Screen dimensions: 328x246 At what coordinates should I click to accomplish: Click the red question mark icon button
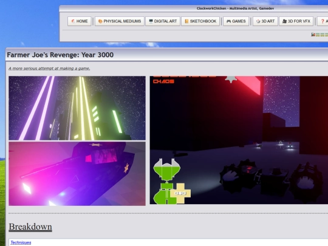(323, 21)
